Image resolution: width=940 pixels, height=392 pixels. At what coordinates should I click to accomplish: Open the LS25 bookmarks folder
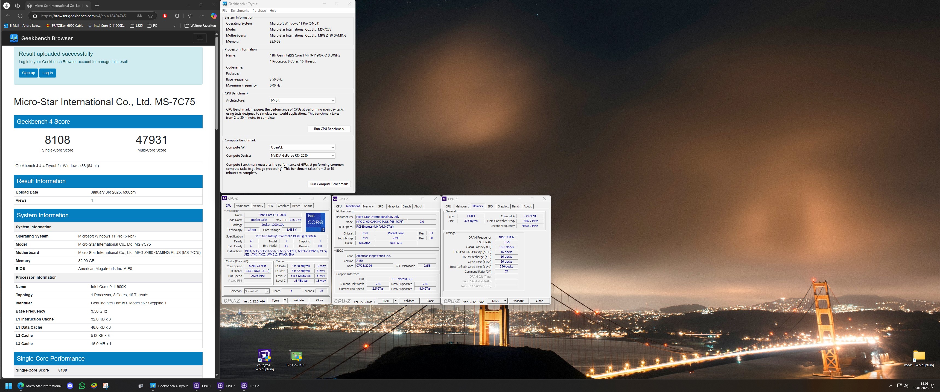coord(136,25)
